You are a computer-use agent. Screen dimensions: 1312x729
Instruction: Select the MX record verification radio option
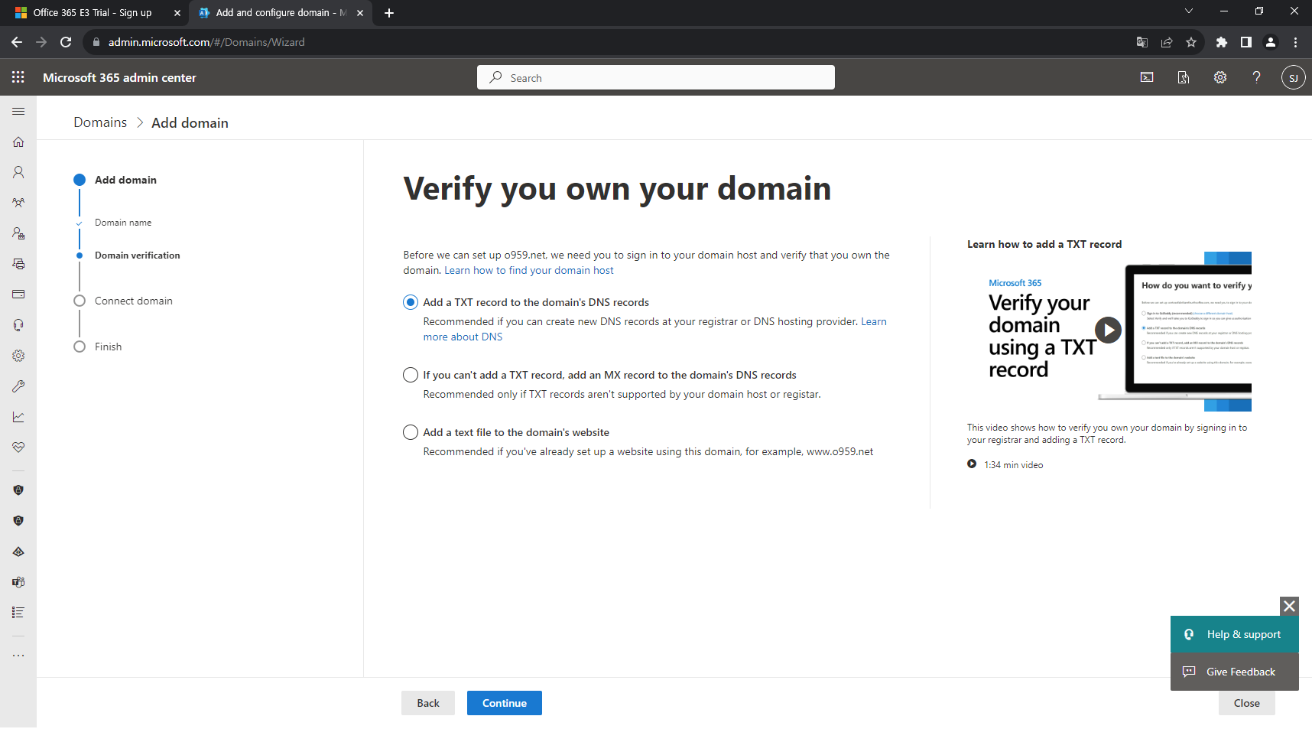pyautogui.click(x=411, y=375)
